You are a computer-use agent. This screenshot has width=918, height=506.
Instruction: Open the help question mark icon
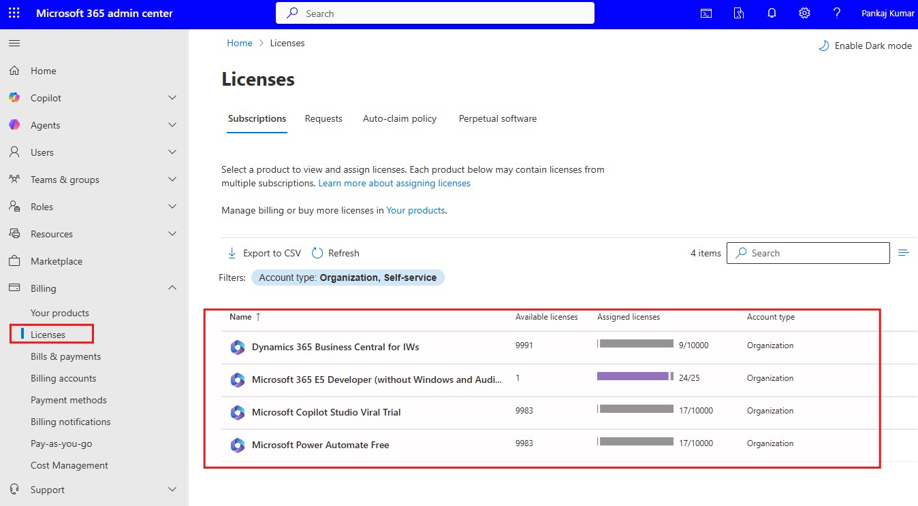[x=836, y=12]
